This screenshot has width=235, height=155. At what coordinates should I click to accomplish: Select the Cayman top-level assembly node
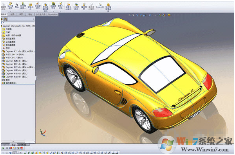[18, 26]
